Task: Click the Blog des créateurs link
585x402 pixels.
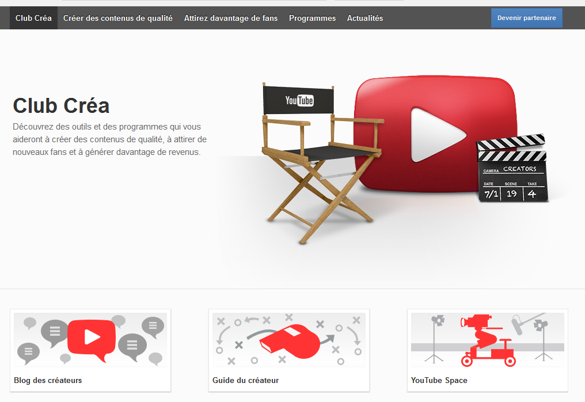Action: point(48,380)
